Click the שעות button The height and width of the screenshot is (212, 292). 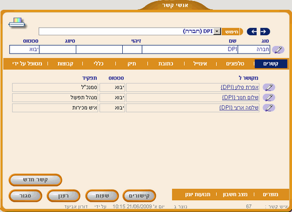(102, 195)
